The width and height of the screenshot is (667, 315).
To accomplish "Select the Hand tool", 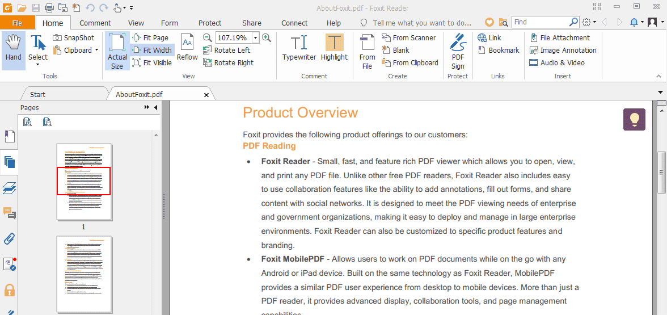I will coord(14,50).
